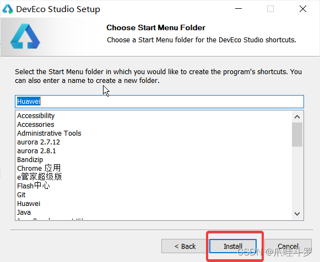
Task: Go back with the Back button
Action: (x=185, y=246)
